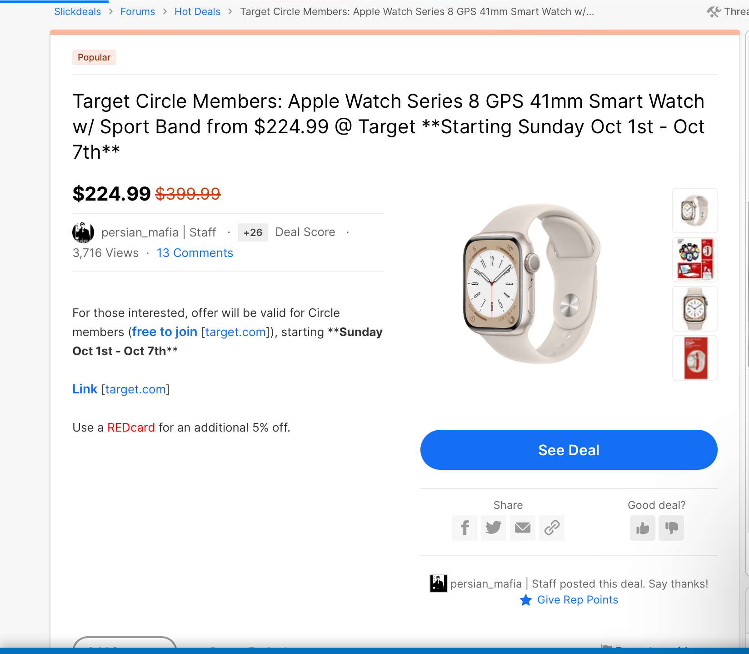
Task: Select front-facing watch thumbnail
Action: tap(694, 309)
